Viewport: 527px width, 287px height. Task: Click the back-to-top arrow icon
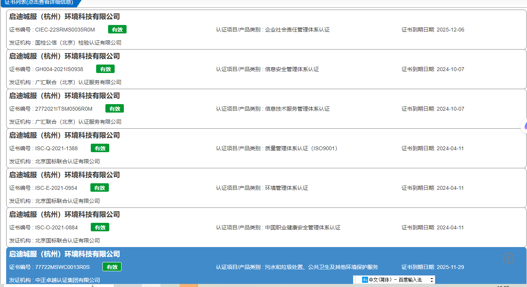coord(509,258)
